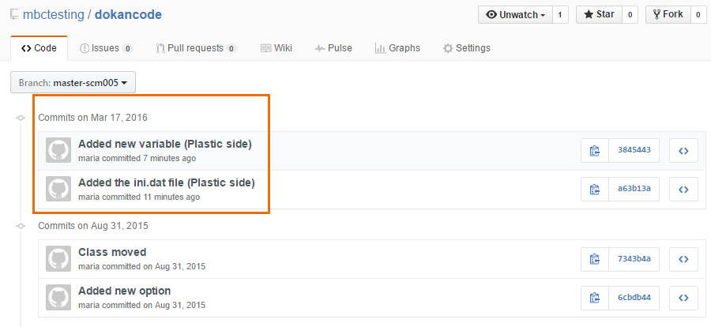711x327 pixels.
Task: Go to the Settings tab
Action: point(466,48)
